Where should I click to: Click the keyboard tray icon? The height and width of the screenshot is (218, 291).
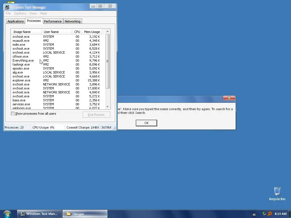point(254,214)
